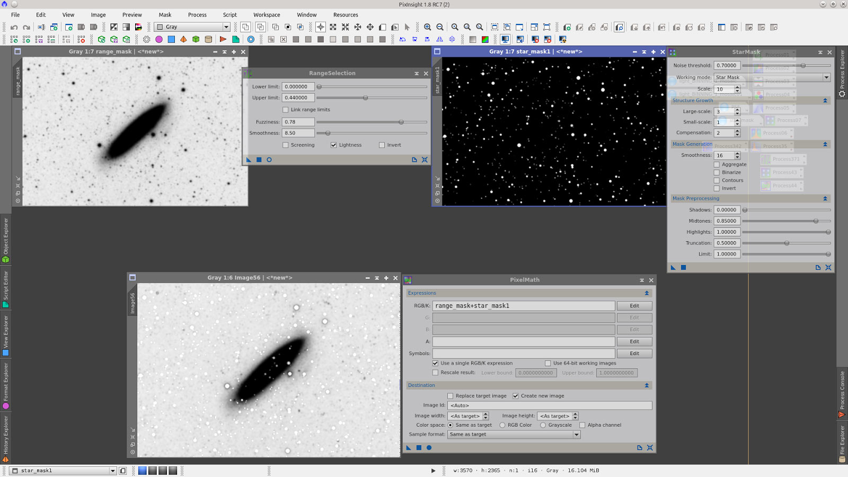Click the Undo arrow in the toolbar
The image size is (848, 477).
(14, 27)
